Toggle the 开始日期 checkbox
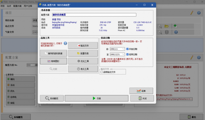 [x=128, y=49]
